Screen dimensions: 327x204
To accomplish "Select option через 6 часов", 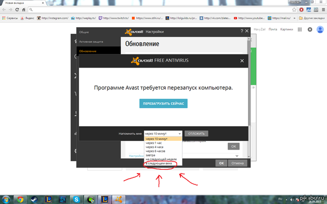I will (x=163, y=151).
